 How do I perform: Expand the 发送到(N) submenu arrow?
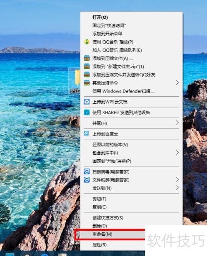click(177, 188)
